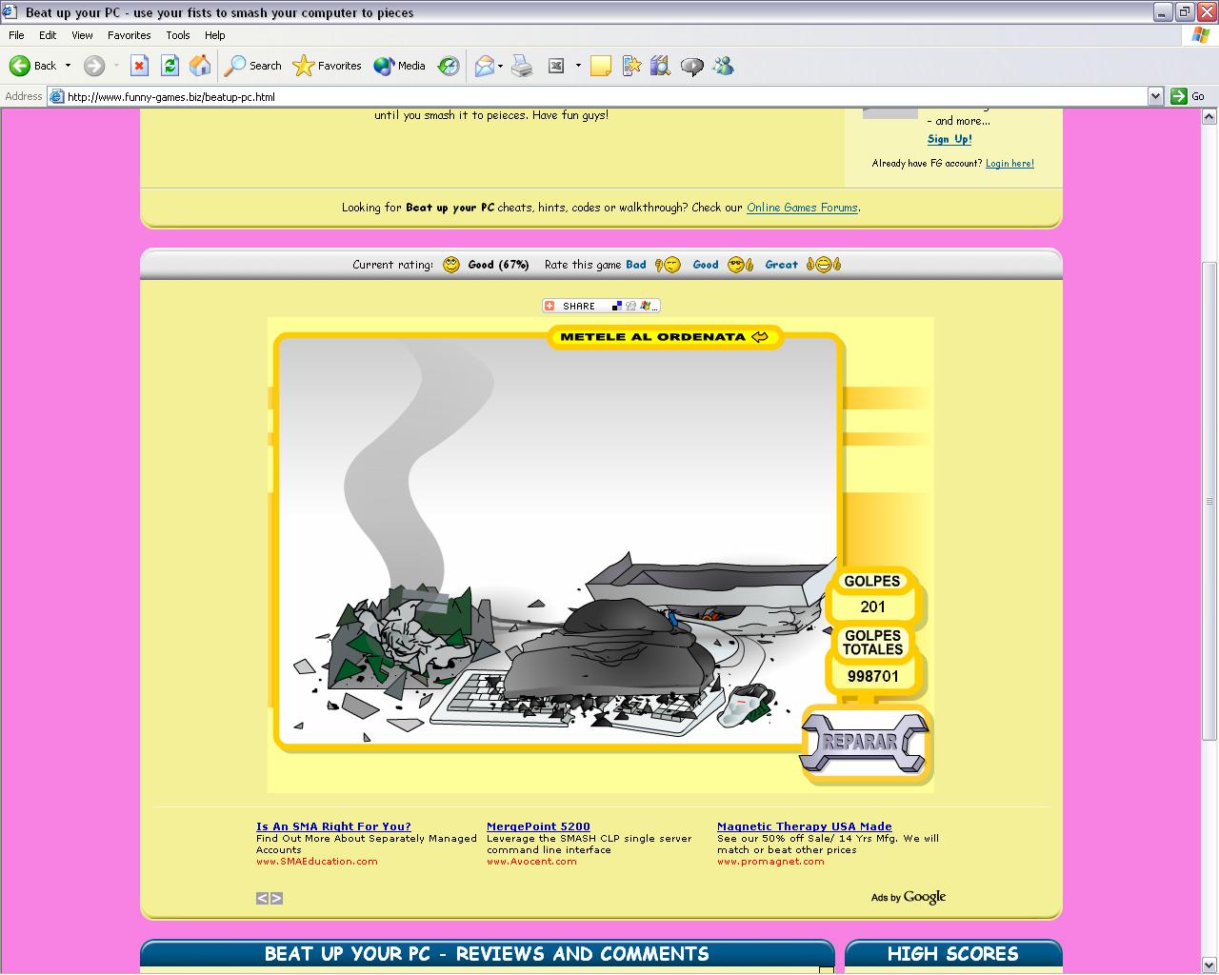Click the ads next arrow
Screen dimensions: 1219x975
(276, 898)
